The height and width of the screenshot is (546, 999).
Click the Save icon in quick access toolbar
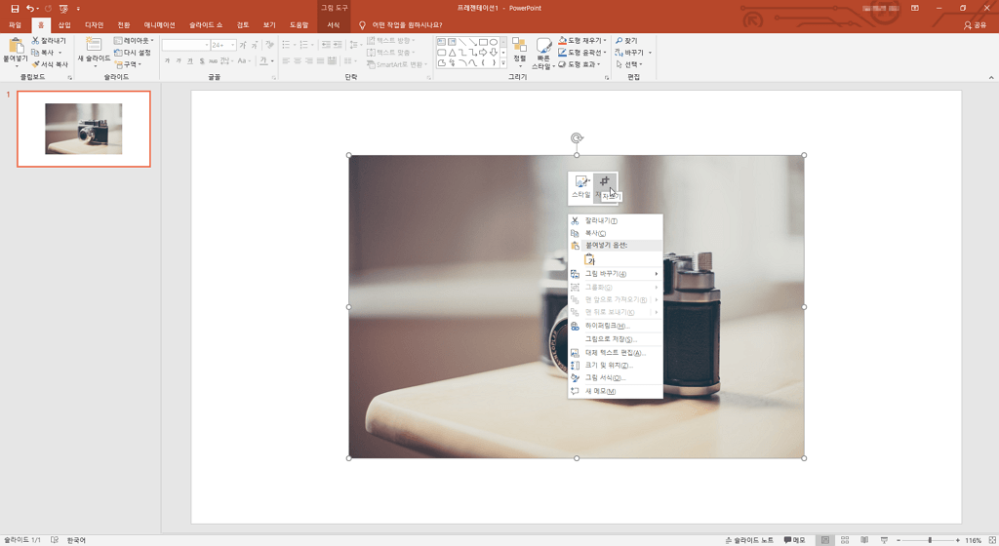click(x=15, y=8)
